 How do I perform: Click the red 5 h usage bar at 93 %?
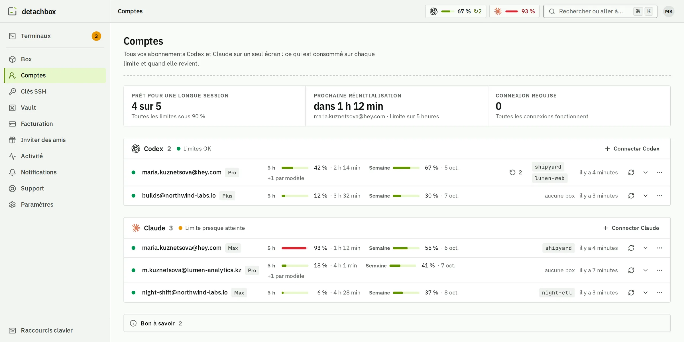click(295, 248)
